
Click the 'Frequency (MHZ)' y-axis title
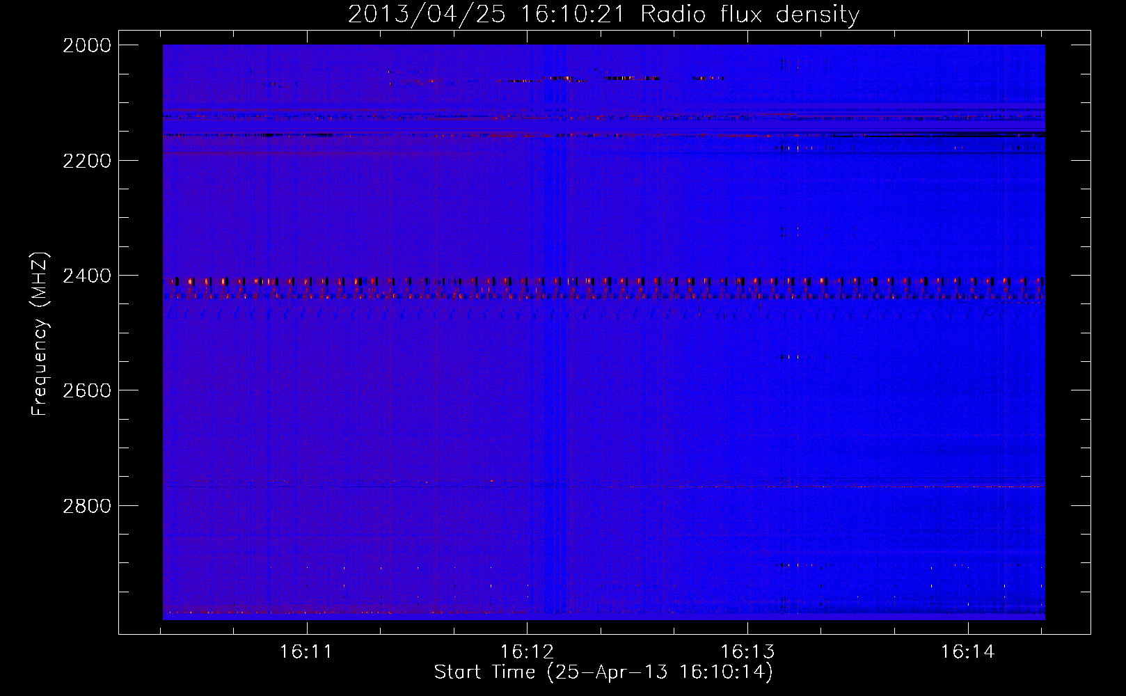tap(40, 334)
